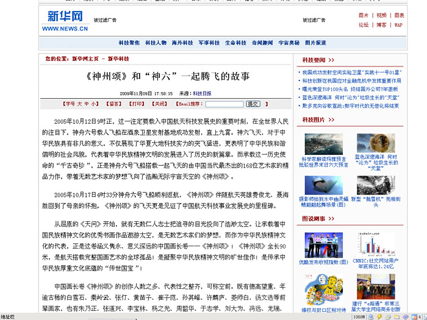Click the WAP link in top right
Screen dimensions: 427x320
pos(398,25)
